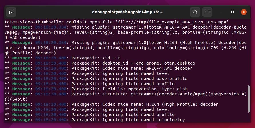Open a new terminal tab
Screen dimensions: 255x128
[11, 12]
